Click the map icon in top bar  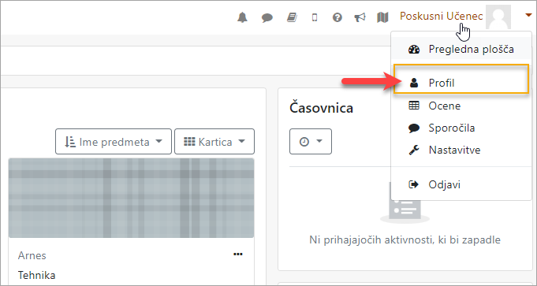point(382,17)
